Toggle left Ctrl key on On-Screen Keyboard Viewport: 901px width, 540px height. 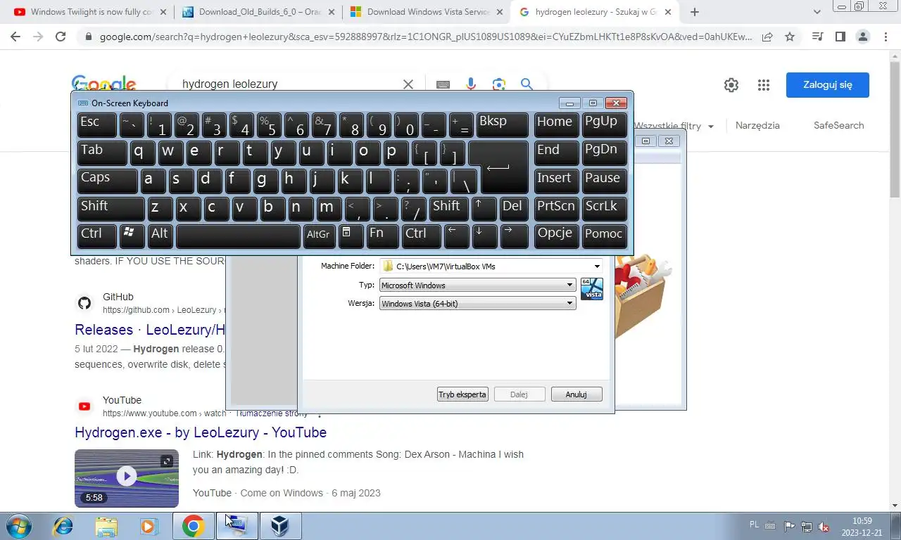[97, 236]
